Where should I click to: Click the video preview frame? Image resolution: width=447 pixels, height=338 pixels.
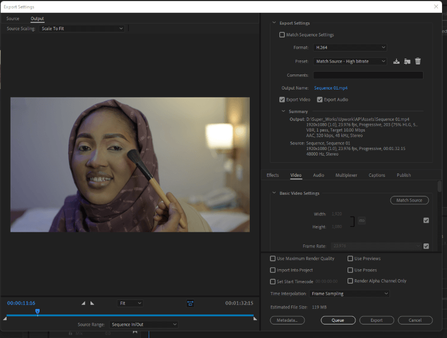130,165
